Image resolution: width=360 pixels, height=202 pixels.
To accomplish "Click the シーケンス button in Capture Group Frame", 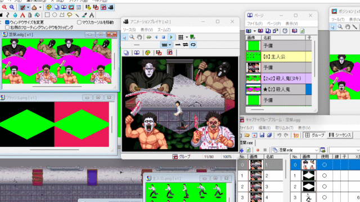I will click(x=340, y=135).
